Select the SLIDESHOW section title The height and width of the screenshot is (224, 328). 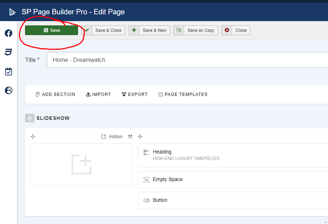coord(53,118)
